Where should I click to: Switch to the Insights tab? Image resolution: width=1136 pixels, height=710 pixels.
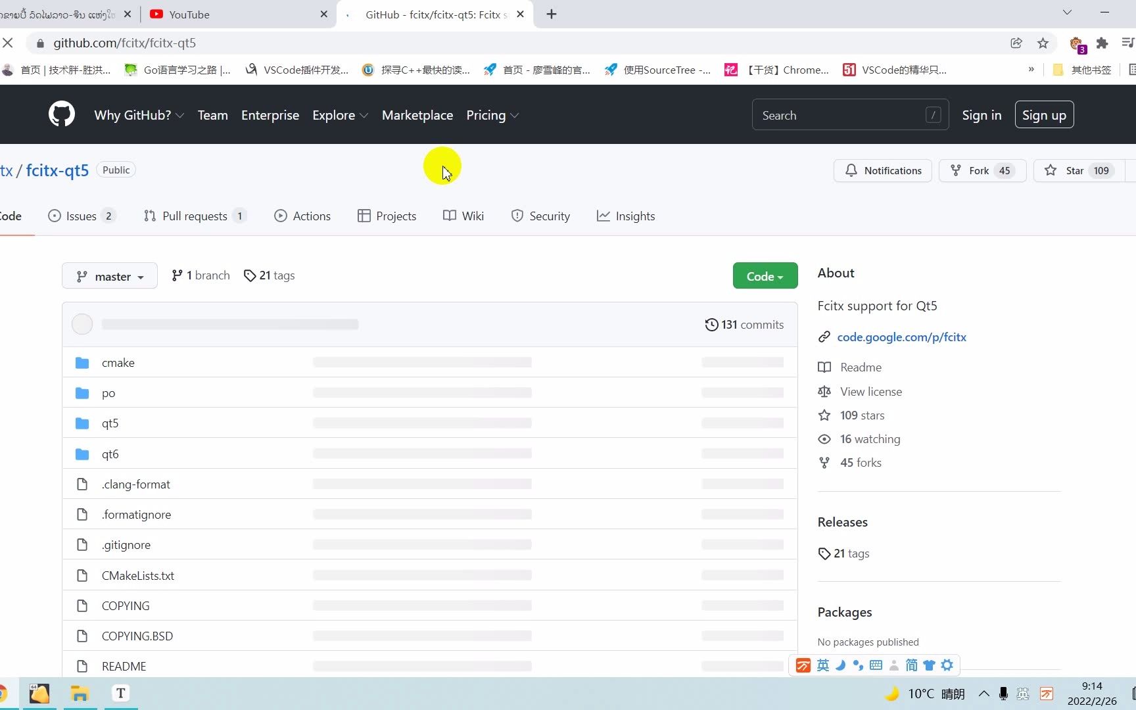(626, 216)
